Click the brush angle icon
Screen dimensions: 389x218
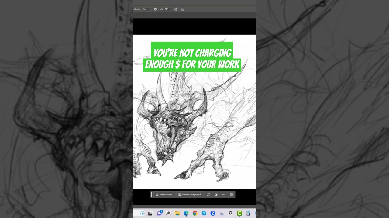pos(161,9)
